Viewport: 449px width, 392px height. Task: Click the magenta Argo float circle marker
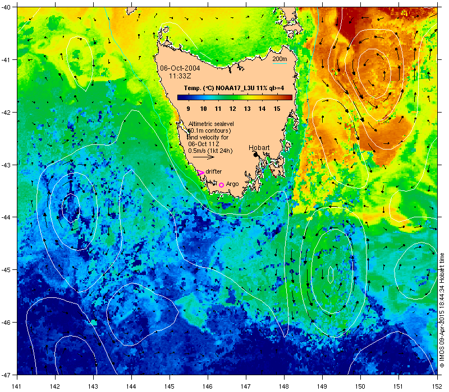pyautogui.click(x=221, y=185)
